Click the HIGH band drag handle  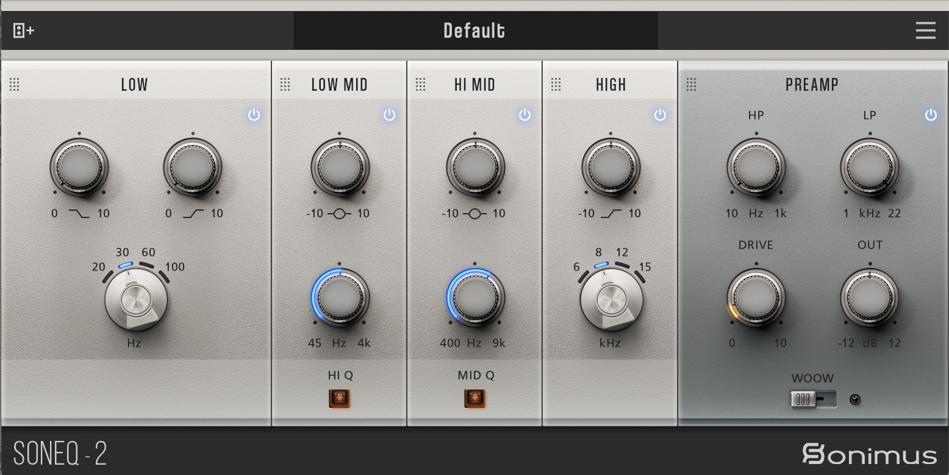click(556, 85)
